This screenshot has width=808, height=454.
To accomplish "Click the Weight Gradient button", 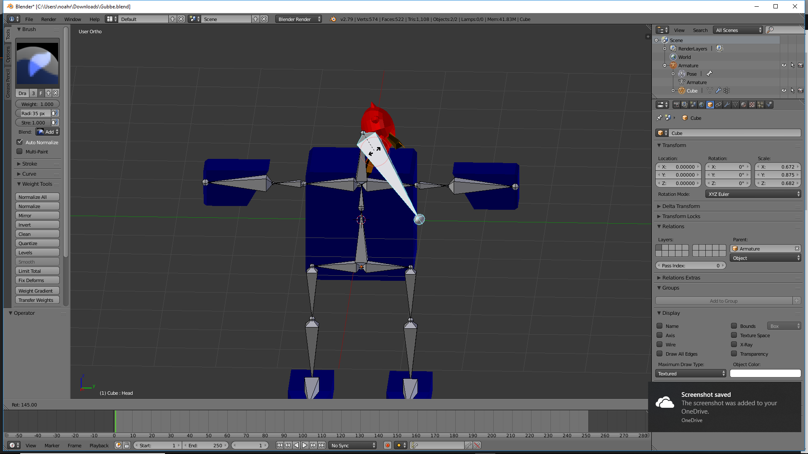I will pos(37,290).
